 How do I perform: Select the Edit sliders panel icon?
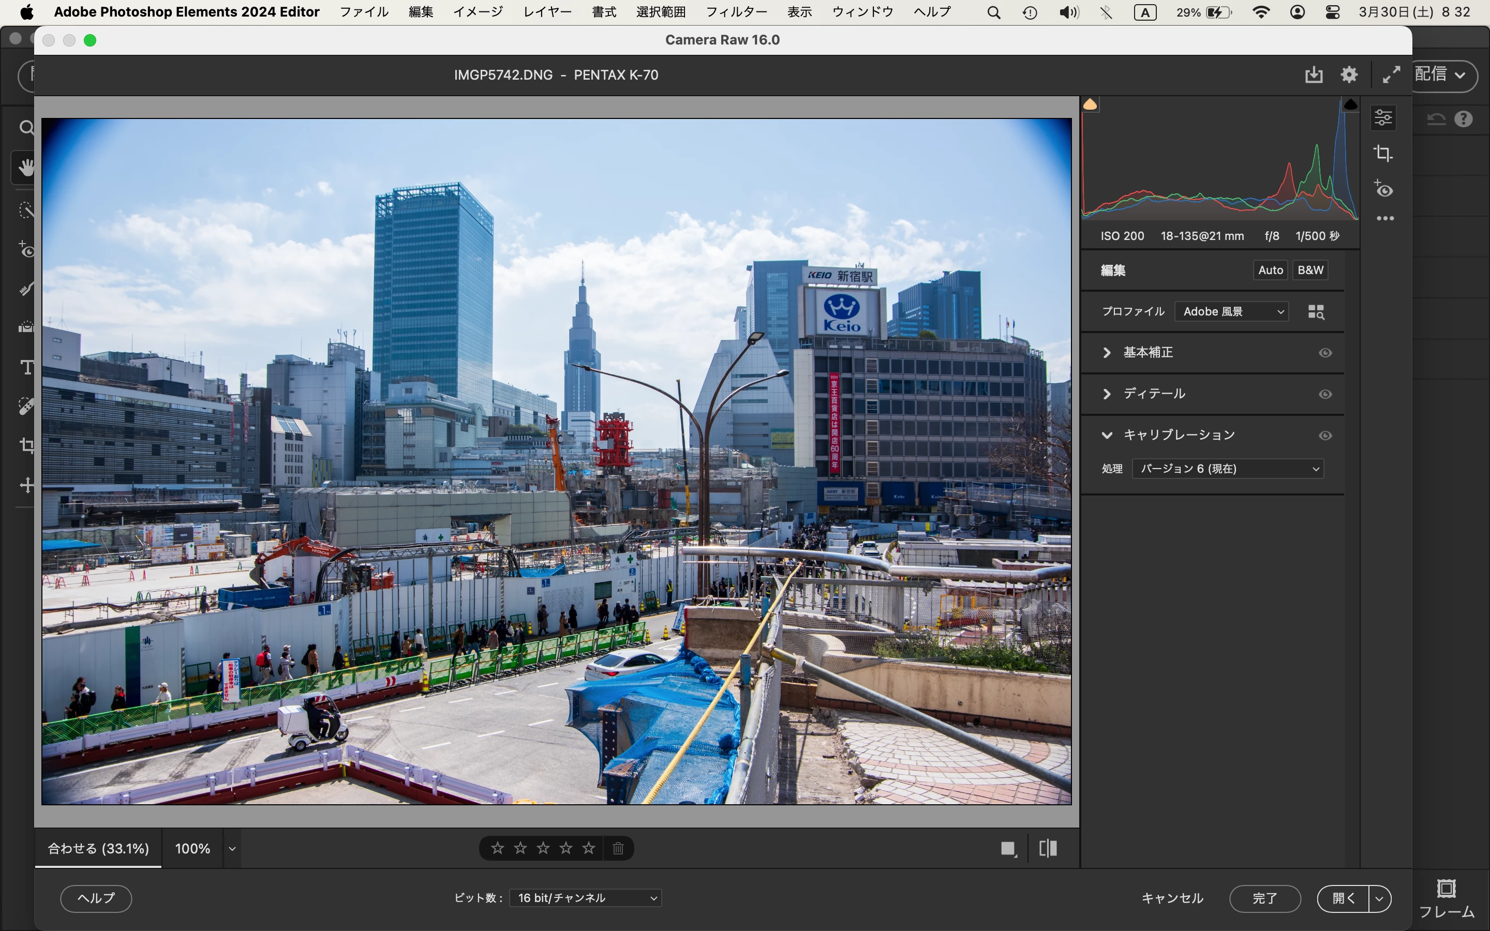1383,117
